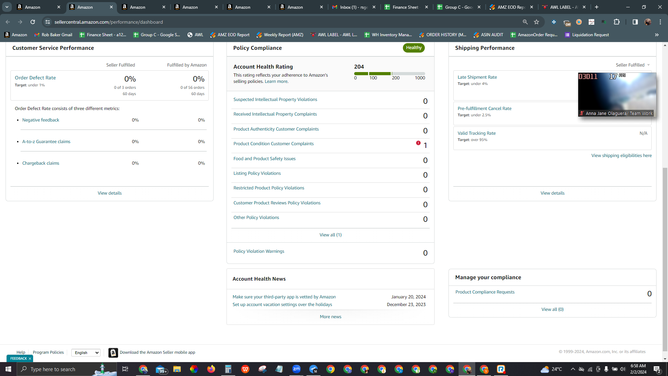The image size is (668, 376).
Task: Show more bookmarks with the chevron
Action: [x=657, y=35]
